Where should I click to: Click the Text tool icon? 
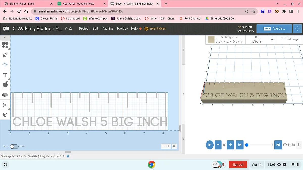click(5, 75)
